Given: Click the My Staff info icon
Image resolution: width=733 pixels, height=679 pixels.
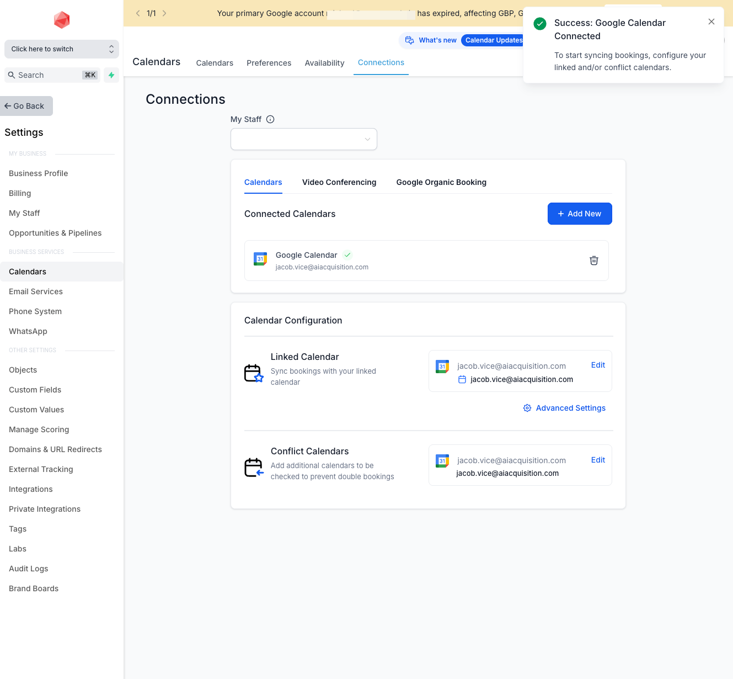Looking at the screenshot, I should click(x=270, y=119).
